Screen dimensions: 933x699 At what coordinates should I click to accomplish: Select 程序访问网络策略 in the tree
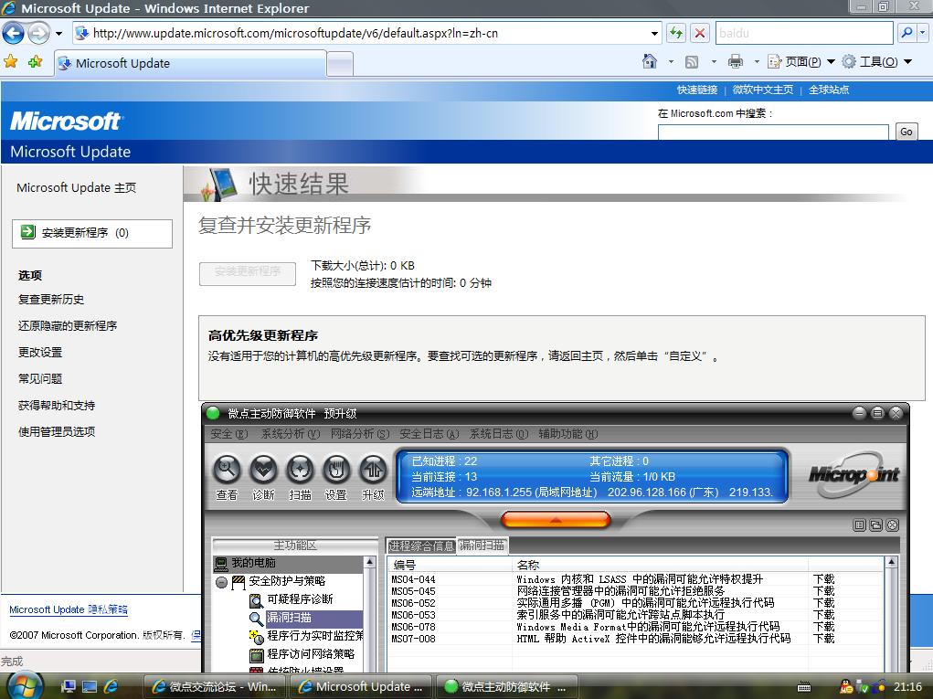tap(311, 654)
